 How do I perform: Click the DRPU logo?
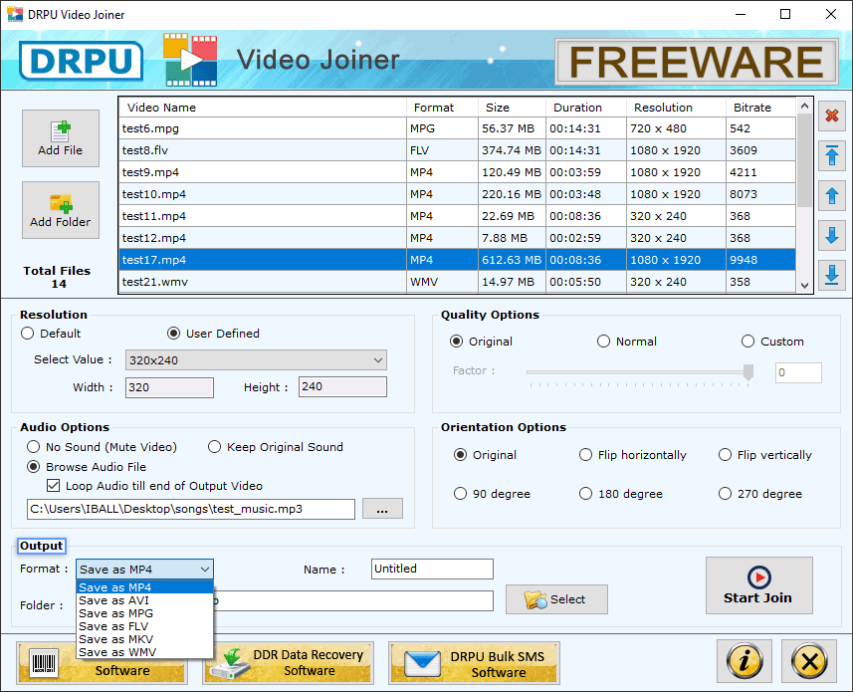82,61
